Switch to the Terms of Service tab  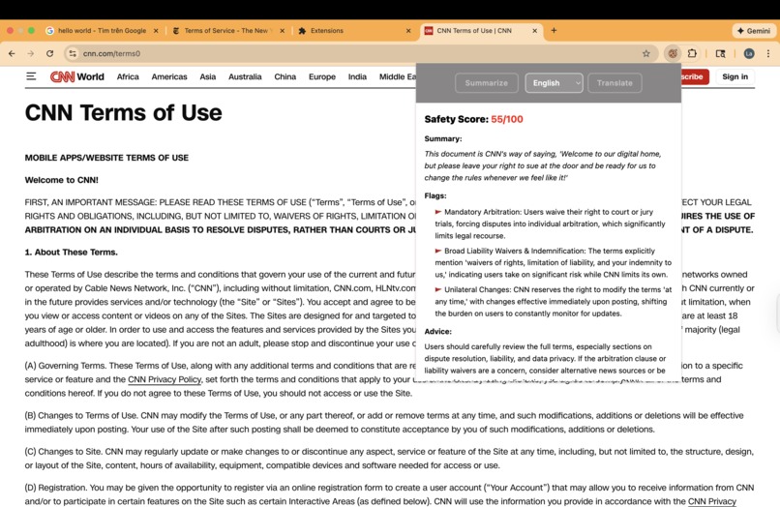coord(226,30)
